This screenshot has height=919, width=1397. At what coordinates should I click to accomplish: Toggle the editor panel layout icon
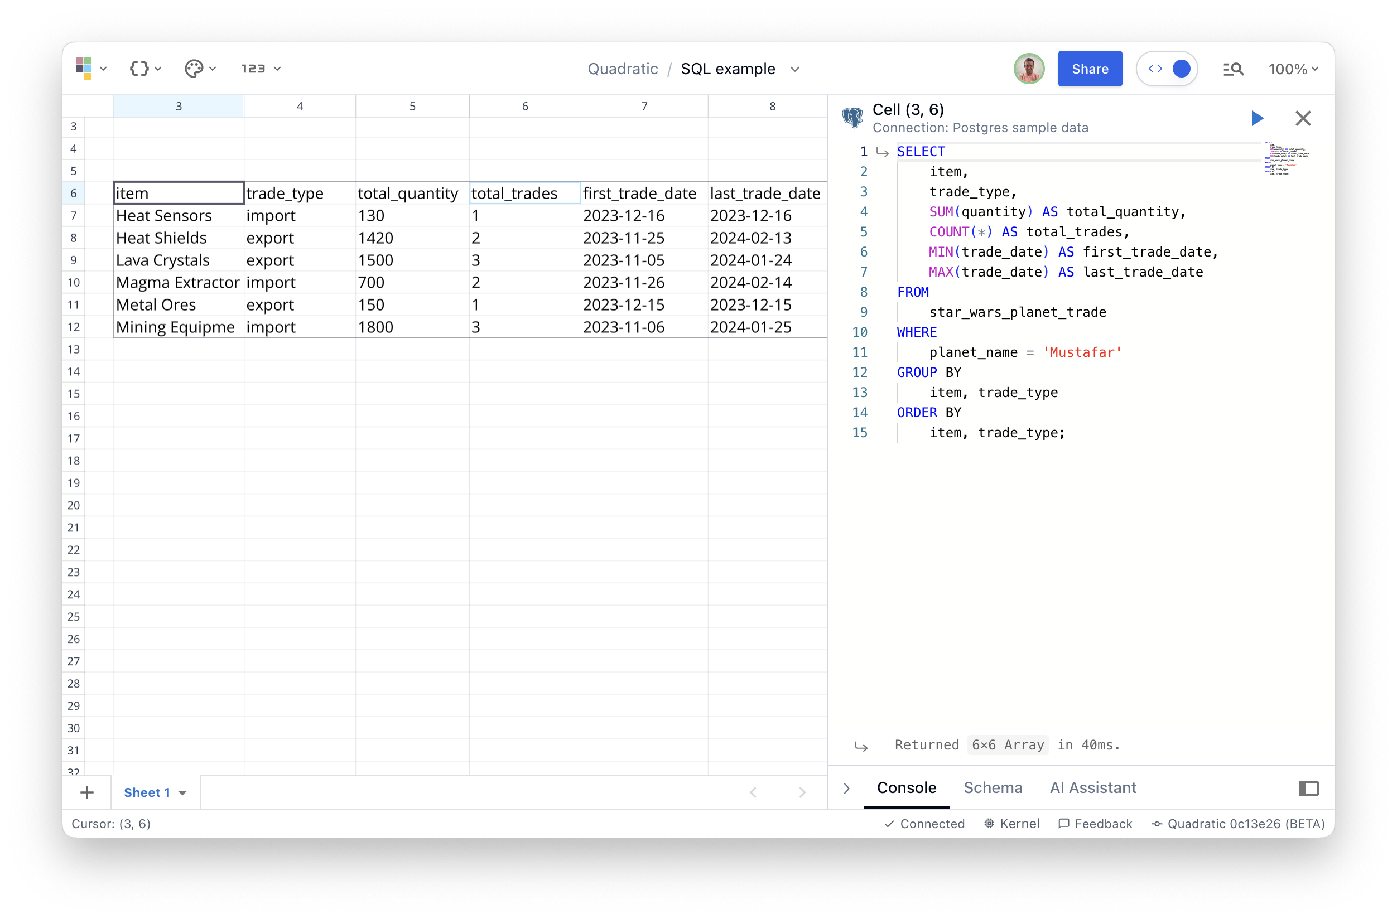coord(1308,788)
